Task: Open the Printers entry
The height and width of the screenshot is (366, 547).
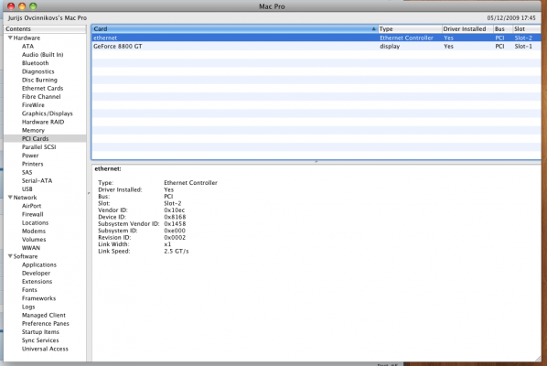Action: [x=32, y=164]
